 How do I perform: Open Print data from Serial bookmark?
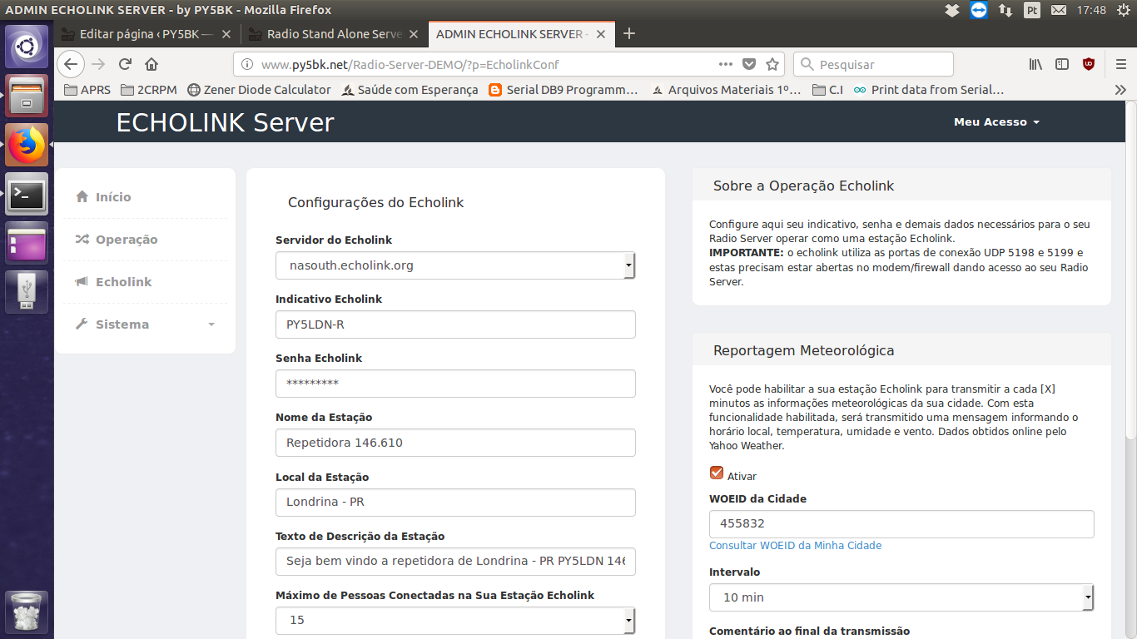929,89
